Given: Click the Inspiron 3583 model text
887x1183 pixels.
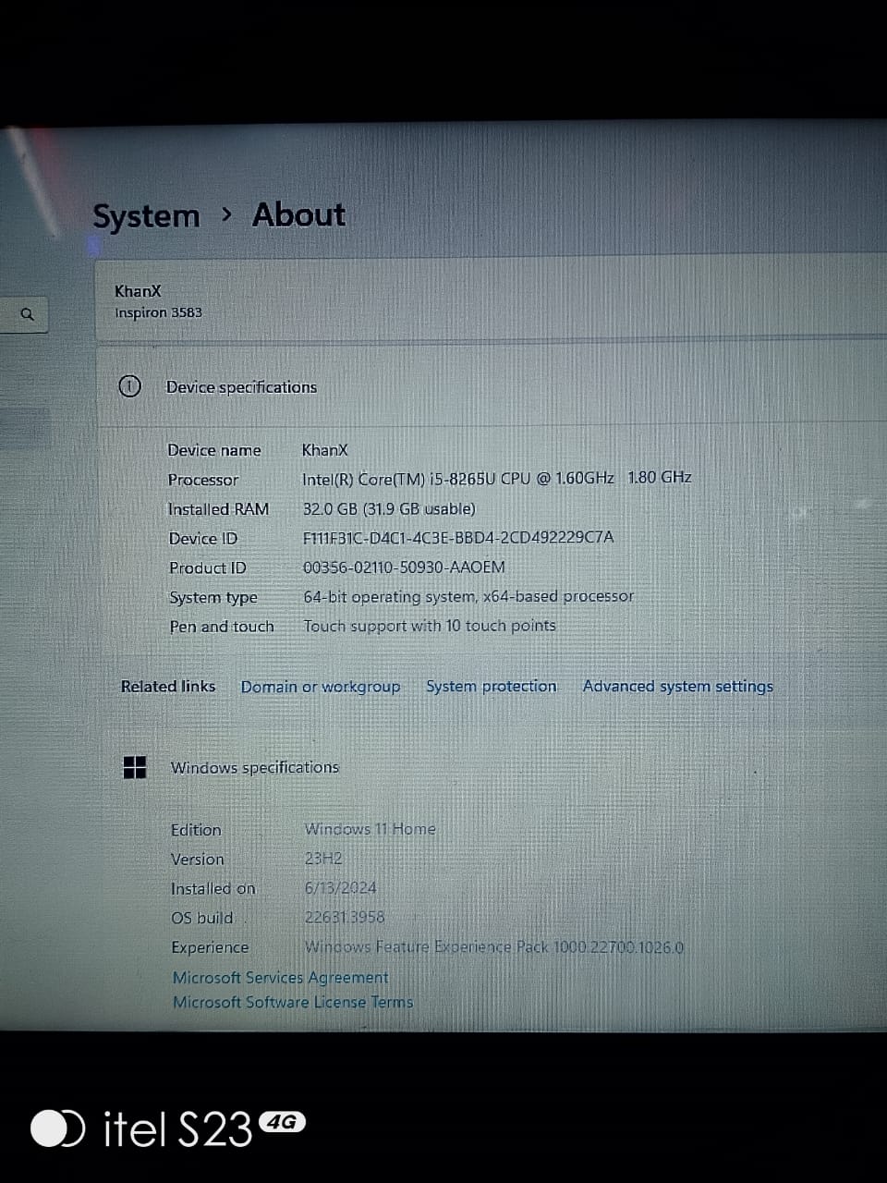Looking at the screenshot, I should pyautogui.click(x=158, y=312).
